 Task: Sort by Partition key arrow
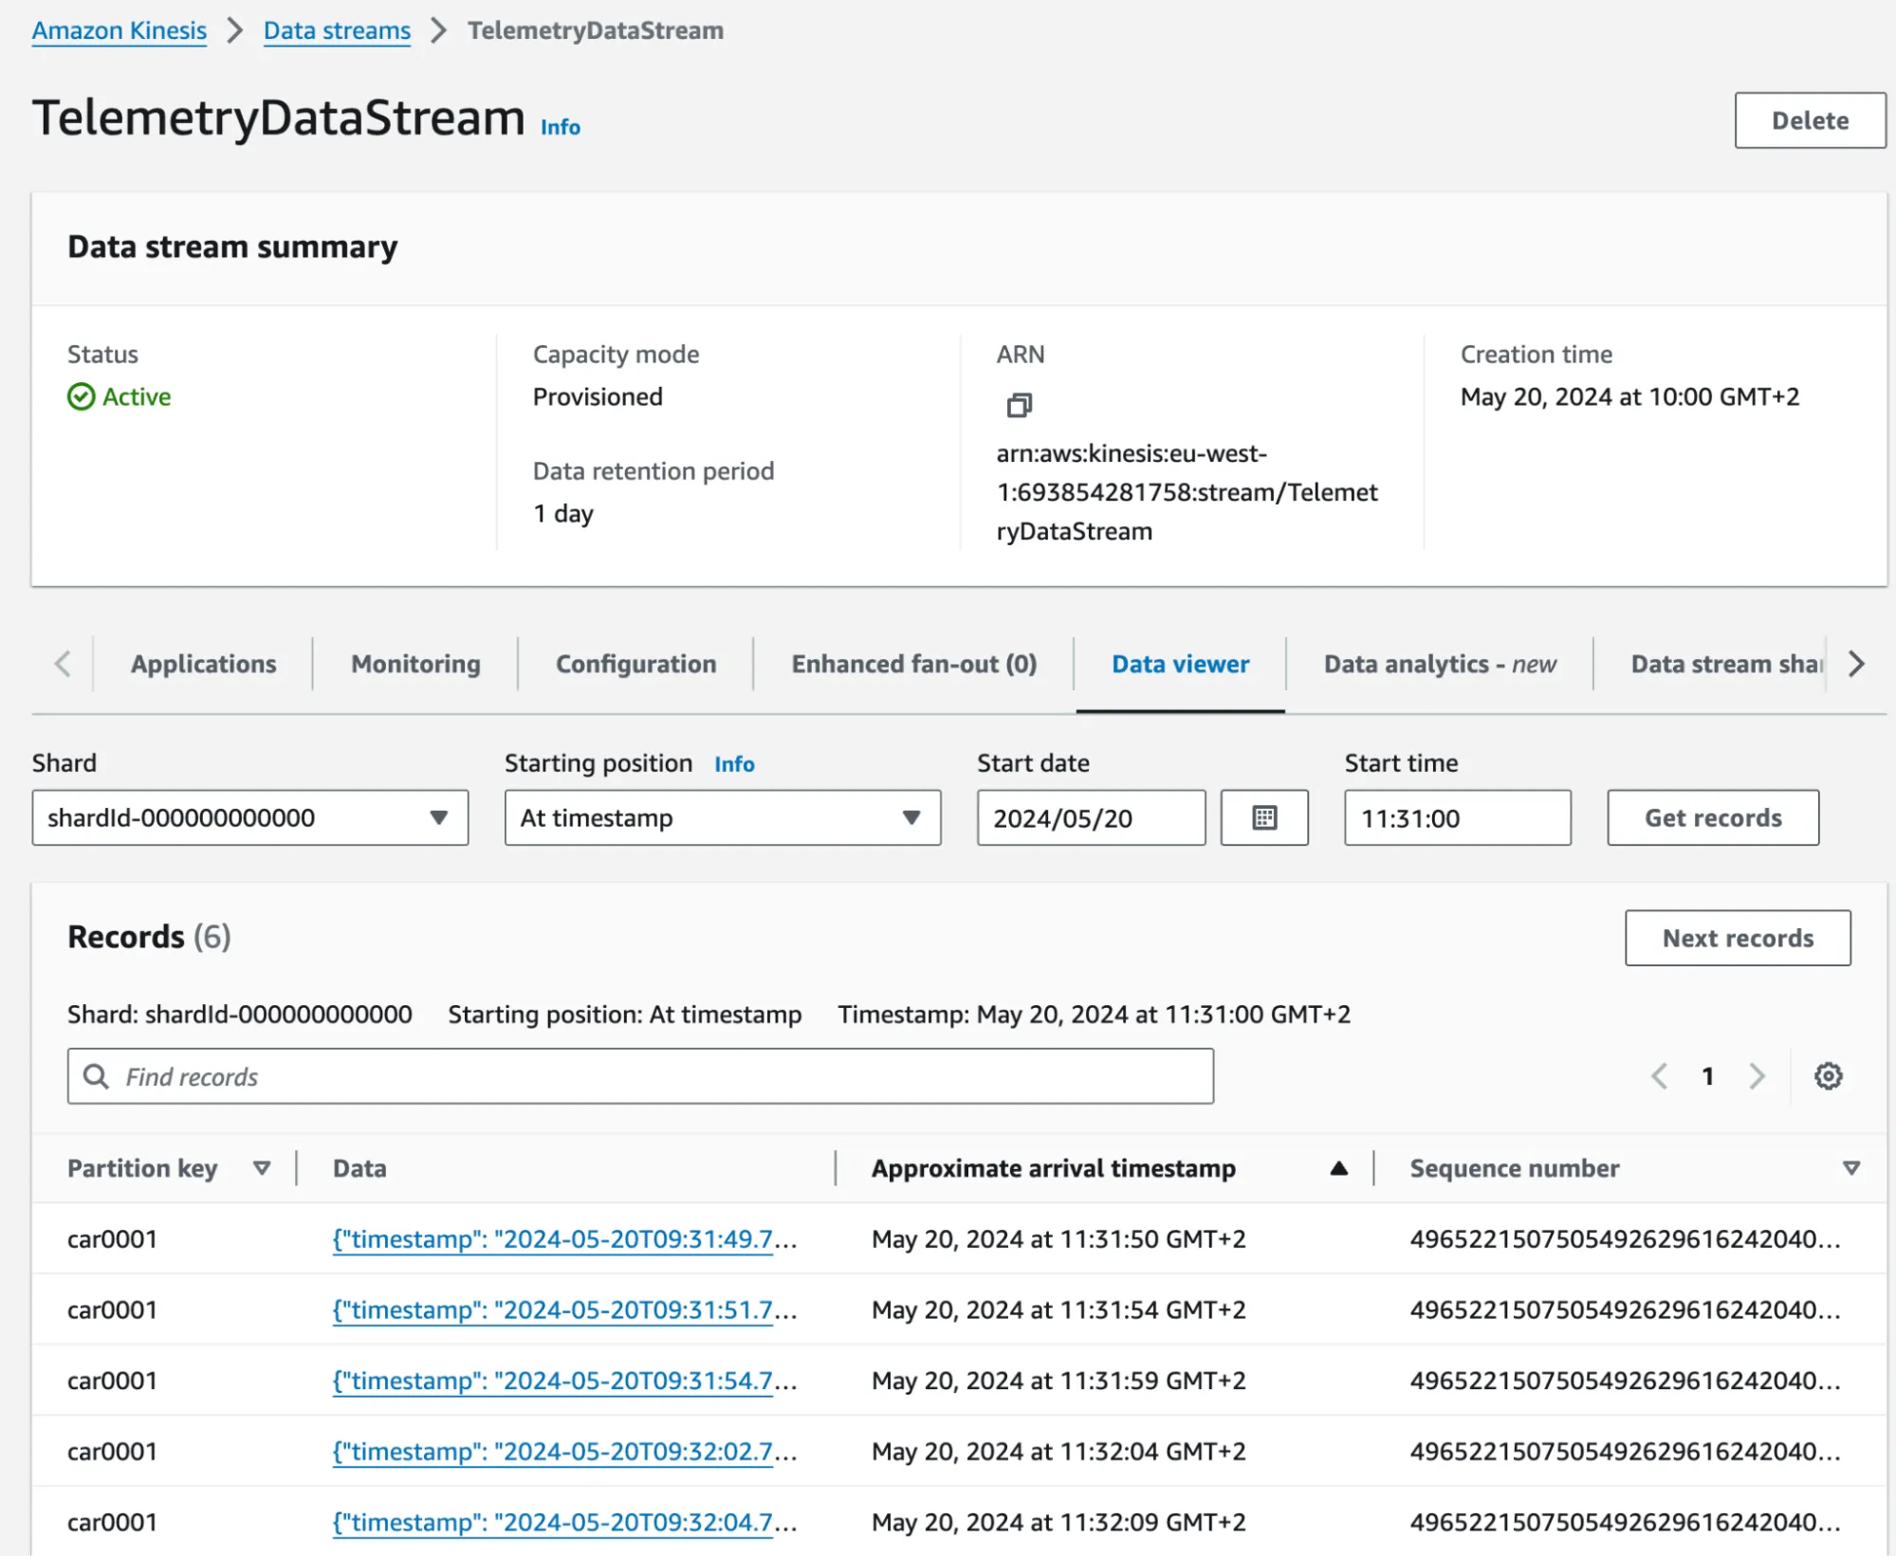[262, 1168]
